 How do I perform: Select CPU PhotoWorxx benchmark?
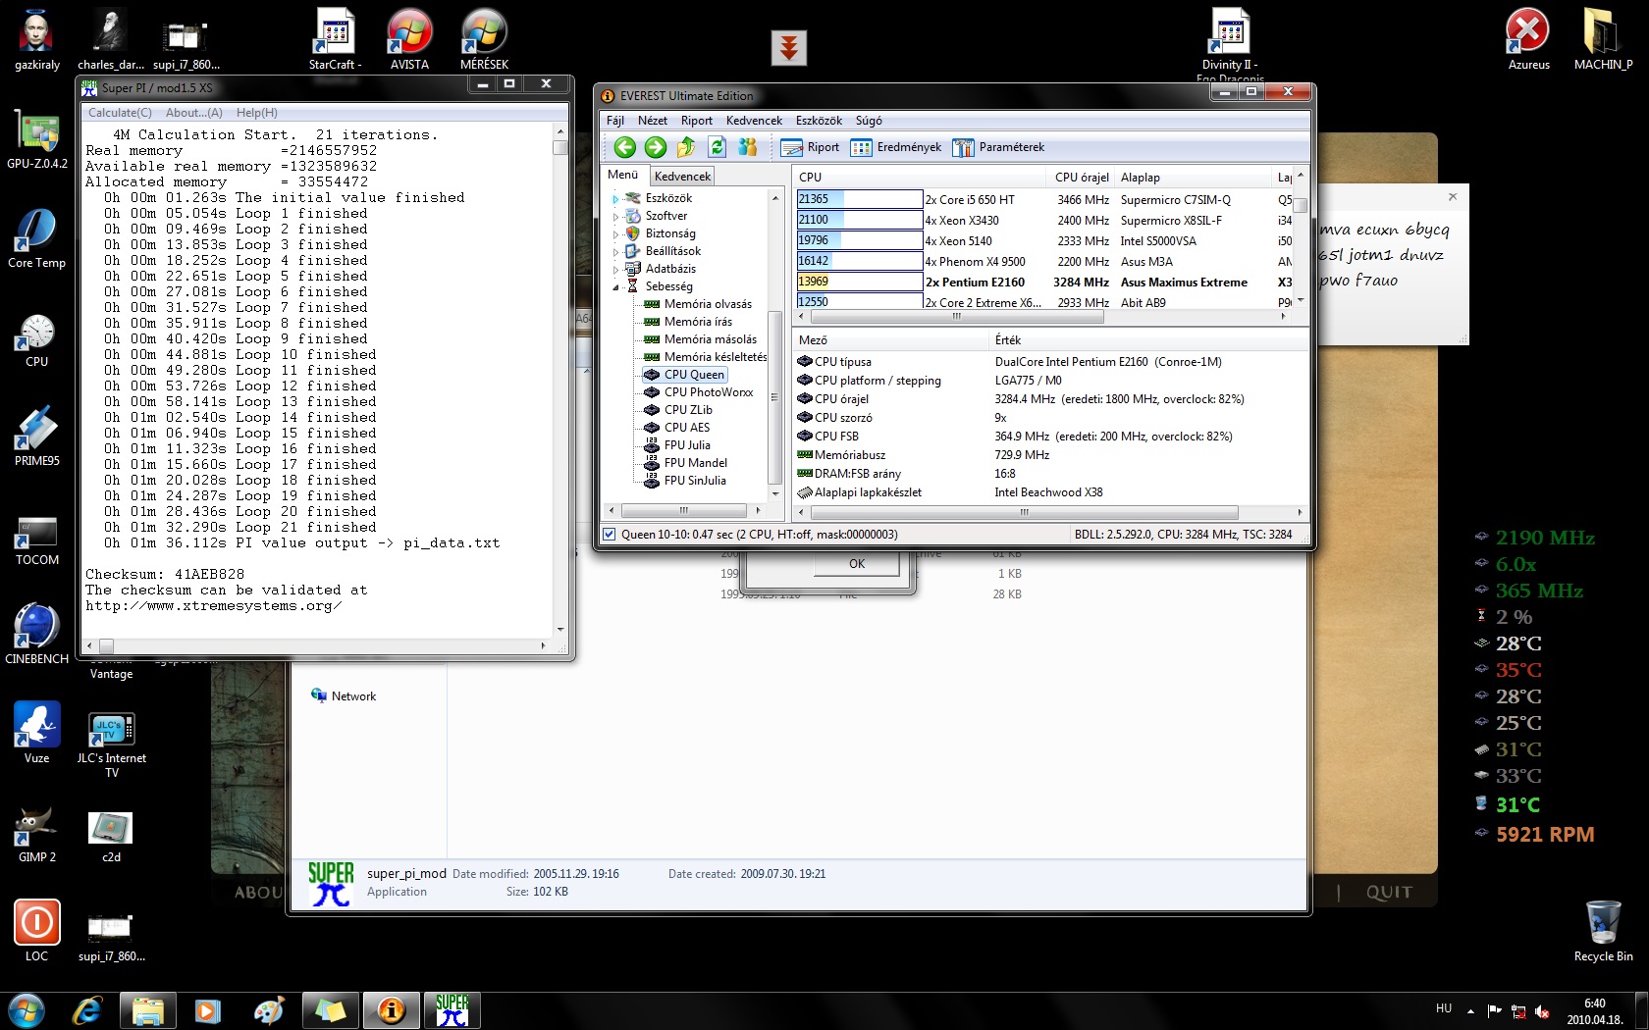pyautogui.click(x=709, y=392)
